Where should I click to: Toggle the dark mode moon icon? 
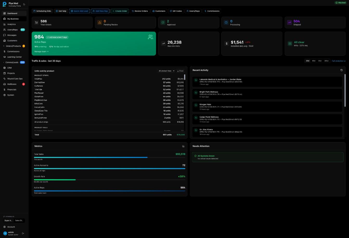click(x=24, y=4)
